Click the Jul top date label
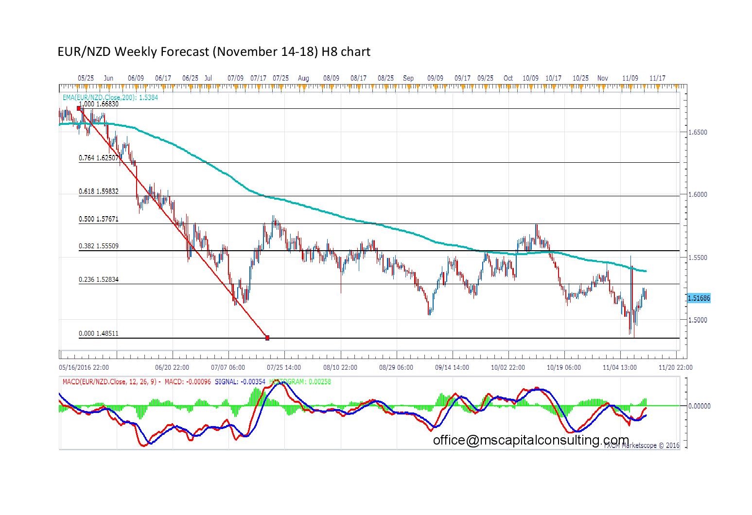Viewport: 752px width, 515px height. coord(208,78)
